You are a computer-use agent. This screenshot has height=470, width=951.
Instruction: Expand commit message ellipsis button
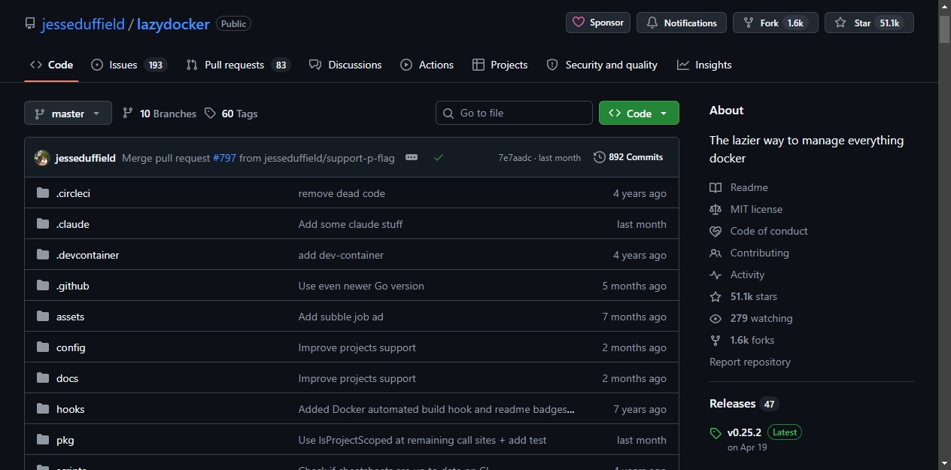point(411,158)
